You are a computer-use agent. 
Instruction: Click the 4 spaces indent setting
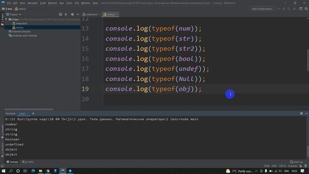[293, 166]
